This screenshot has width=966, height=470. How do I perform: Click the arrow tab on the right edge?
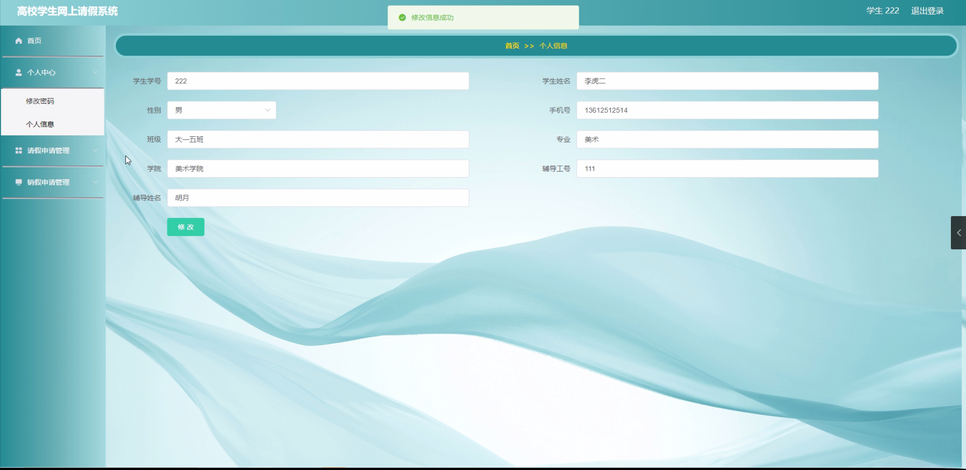click(958, 233)
